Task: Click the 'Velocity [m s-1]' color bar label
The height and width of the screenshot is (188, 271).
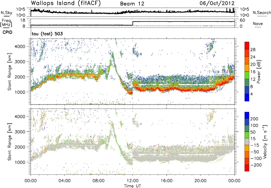Action: point(265,142)
